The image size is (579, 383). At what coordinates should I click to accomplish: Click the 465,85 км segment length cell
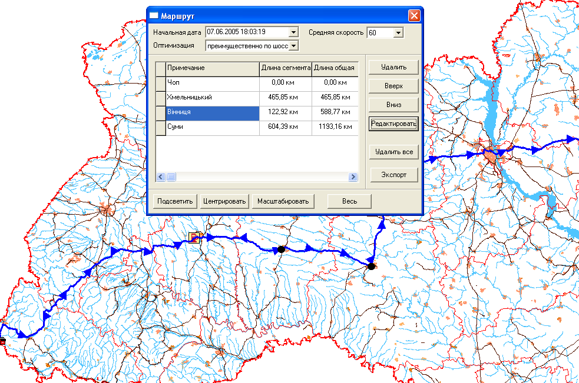tap(286, 98)
